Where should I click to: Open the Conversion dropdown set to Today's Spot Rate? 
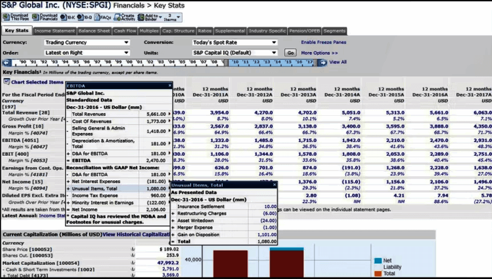click(x=235, y=42)
